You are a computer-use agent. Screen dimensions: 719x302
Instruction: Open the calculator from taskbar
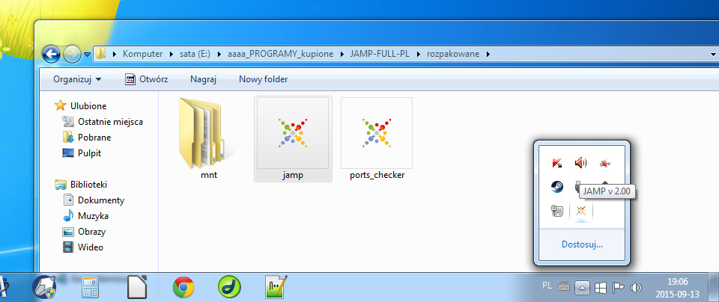(x=91, y=288)
